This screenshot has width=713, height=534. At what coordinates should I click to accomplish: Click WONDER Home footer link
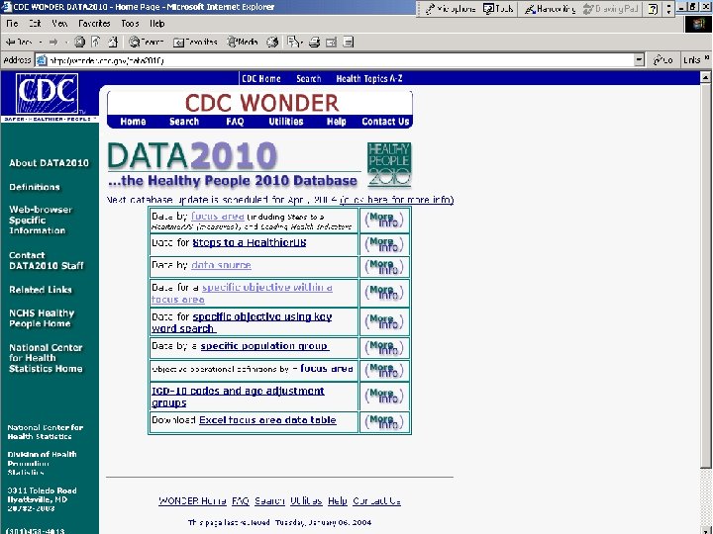coord(192,500)
